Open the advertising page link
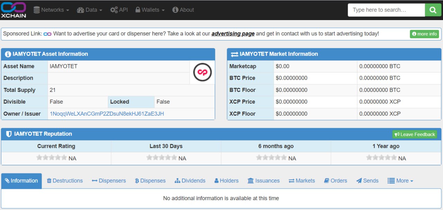This screenshot has height=210, width=443. click(233, 34)
